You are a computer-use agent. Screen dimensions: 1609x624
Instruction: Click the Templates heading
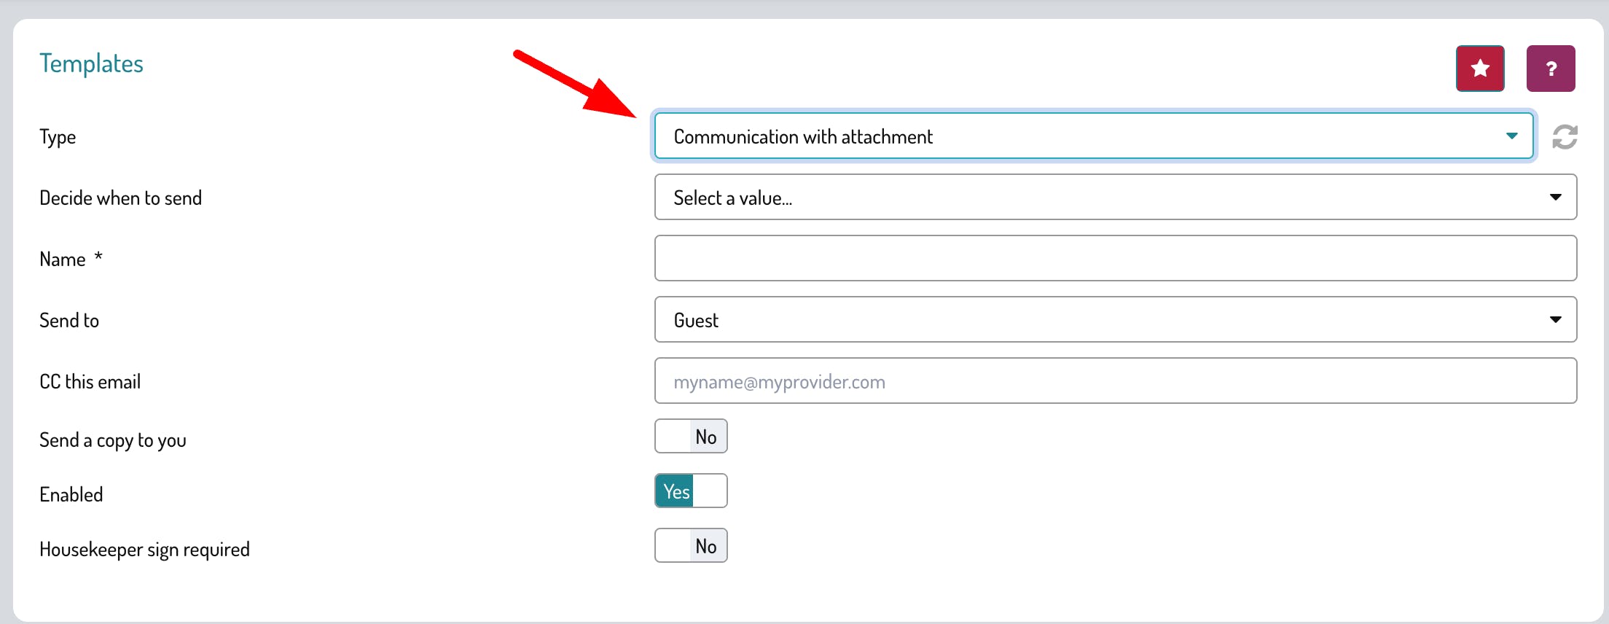click(x=91, y=63)
